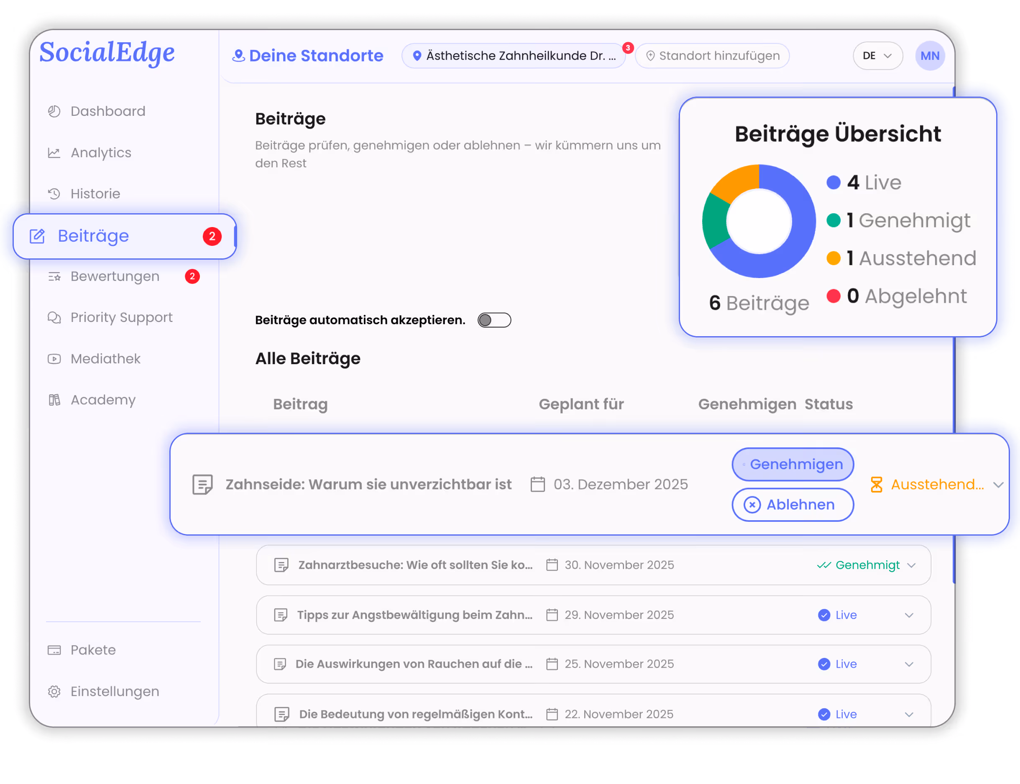This screenshot has height=784, width=1020.
Task: Click the red badge on Bewertungen
Action: [192, 276]
